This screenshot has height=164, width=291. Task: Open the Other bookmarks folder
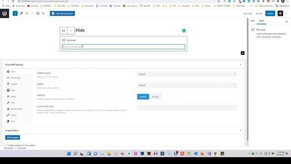pos(264,6)
